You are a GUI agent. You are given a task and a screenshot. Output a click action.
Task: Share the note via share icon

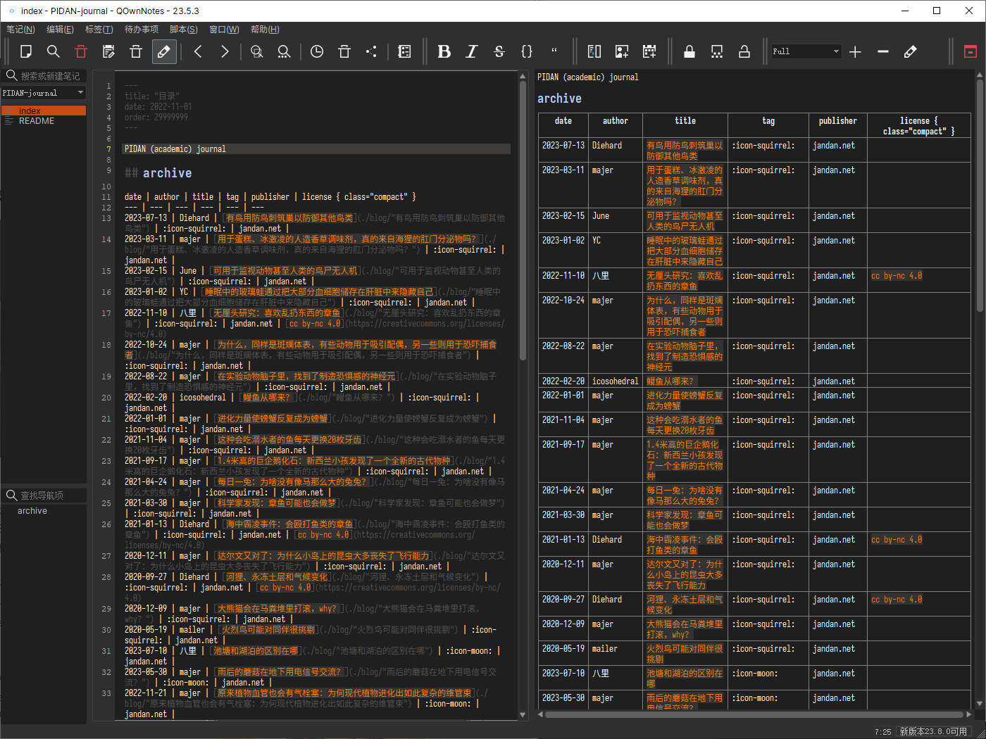pyautogui.click(x=371, y=51)
